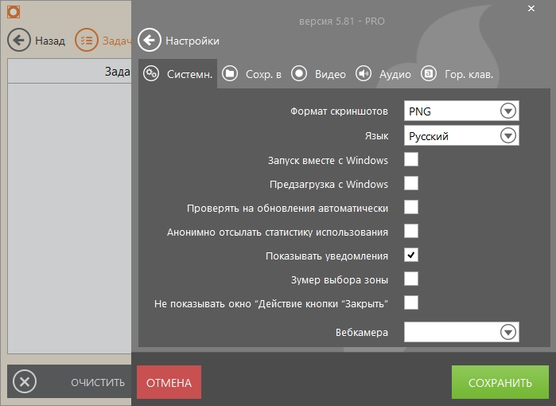The width and height of the screenshot is (556, 406).
Task: Open Язык dropdown arrow
Action: (507, 135)
